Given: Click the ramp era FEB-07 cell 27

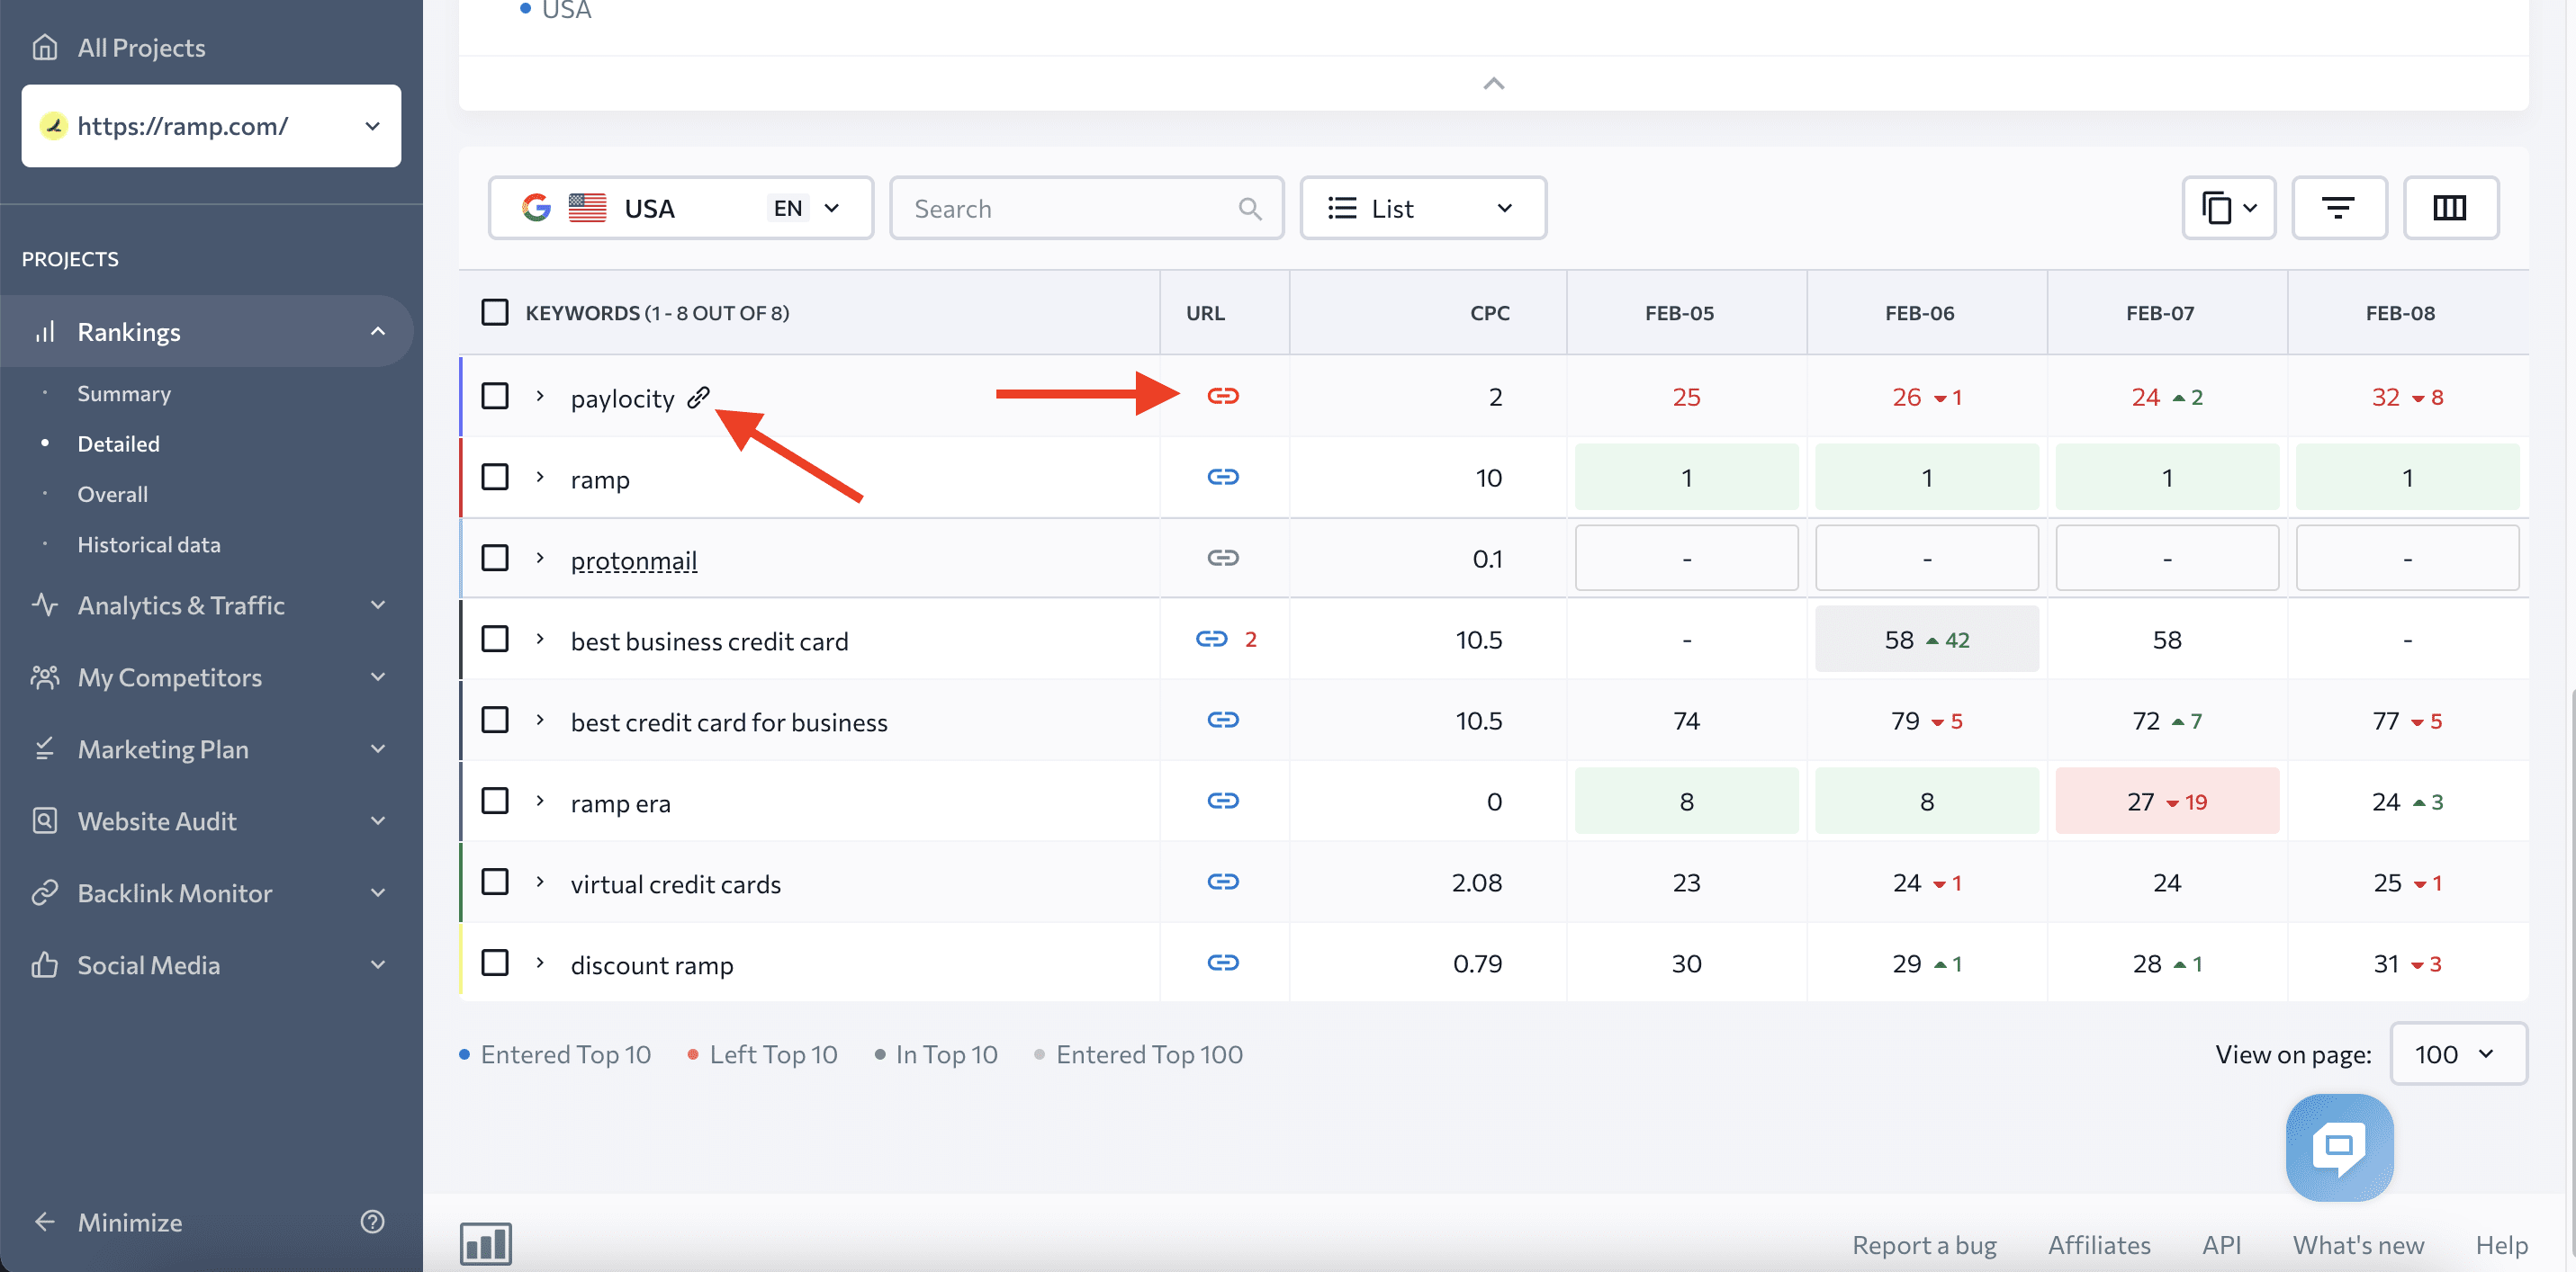Looking at the screenshot, I should (2167, 802).
